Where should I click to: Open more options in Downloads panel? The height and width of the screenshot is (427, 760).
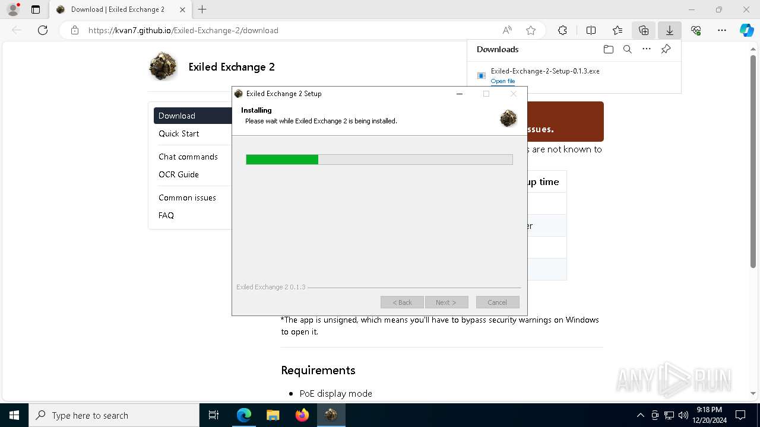pyautogui.click(x=647, y=49)
